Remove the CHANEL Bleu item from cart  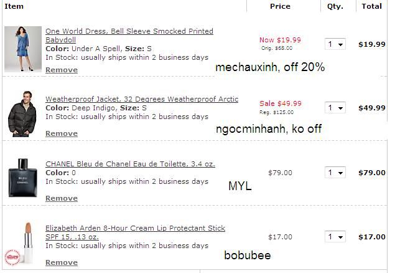coord(62,198)
